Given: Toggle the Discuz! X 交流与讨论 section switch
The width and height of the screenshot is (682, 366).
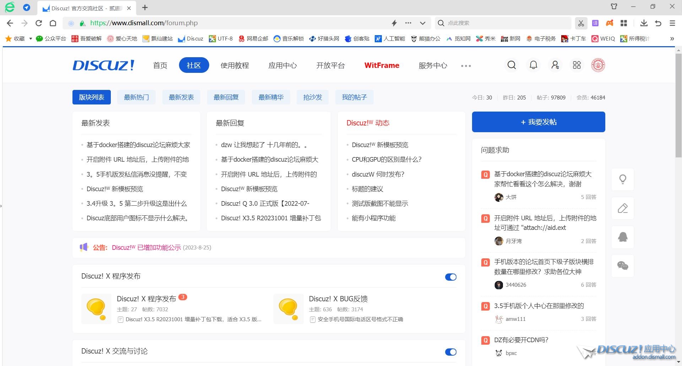Looking at the screenshot, I should pyautogui.click(x=450, y=352).
